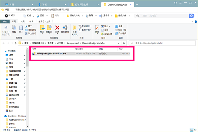This screenshot has width=198, height=132.
Task: Open dropdown next to Clover Cut button
Action: coord(47,16)
